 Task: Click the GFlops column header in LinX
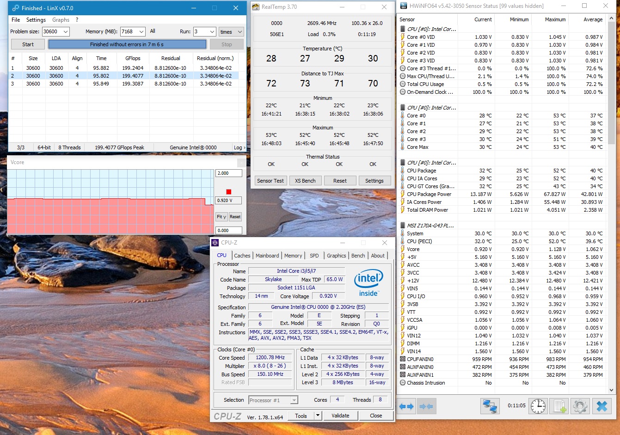(x=133, y=58)
